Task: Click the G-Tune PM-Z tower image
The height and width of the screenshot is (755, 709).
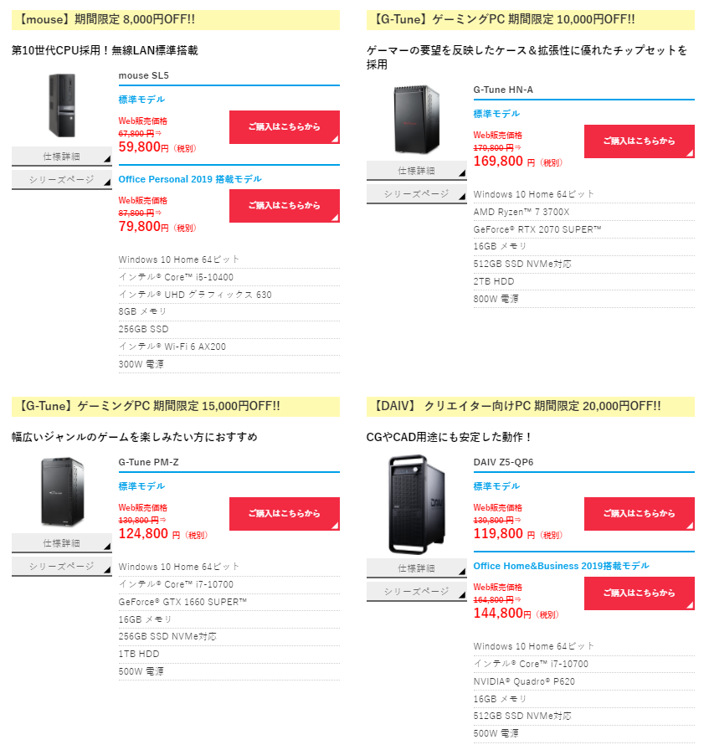Action: pyautogui.click(x=62, y=491)
